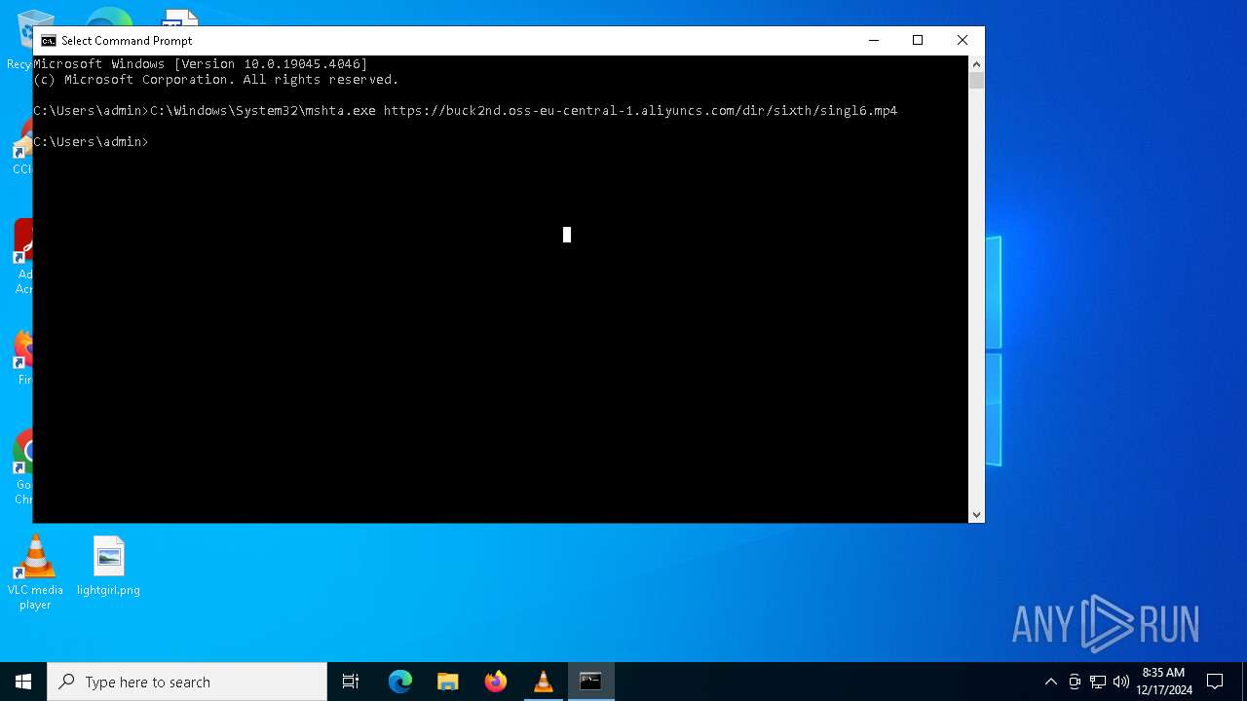Viewport: 1247px width, 701px height.
Task: Launch Firefox from the taskbar
Action: [x=496, y=682]
